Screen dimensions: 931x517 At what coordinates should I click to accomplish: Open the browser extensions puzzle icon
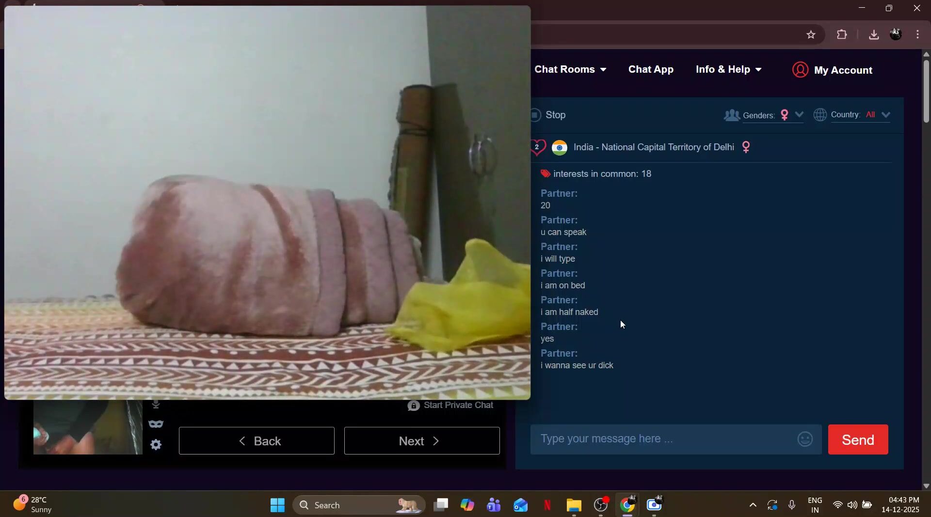(x=842, y=35)
